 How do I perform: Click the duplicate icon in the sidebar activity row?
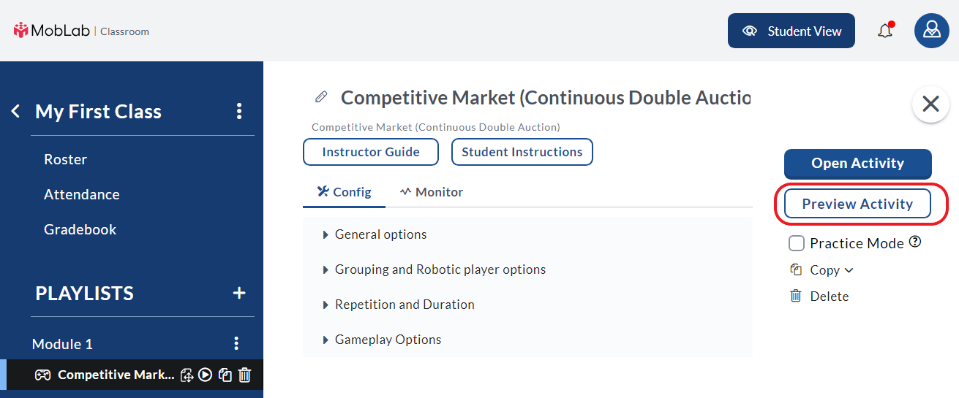coord(225,375)
